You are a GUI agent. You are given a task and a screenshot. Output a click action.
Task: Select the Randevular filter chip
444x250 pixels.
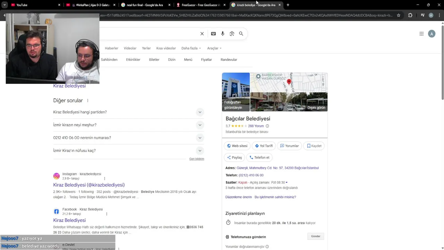[x=229, y=60]
